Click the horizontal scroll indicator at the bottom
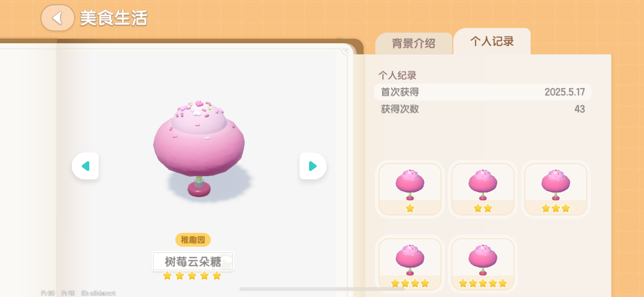 point(322,289)
